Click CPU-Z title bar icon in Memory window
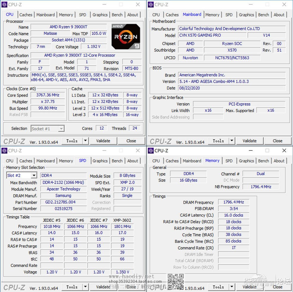This screenshot has height=292, width=293. click(x=151, y=151)
